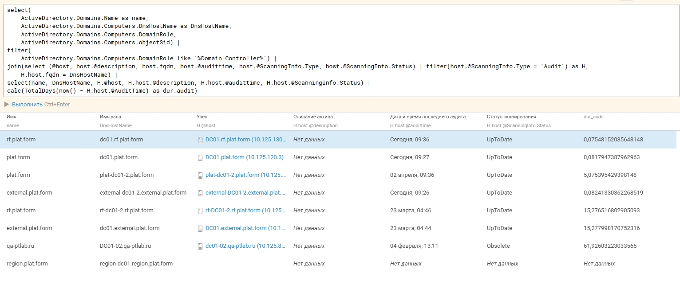Select the region-dc01.region.plat.form cell
Screen dimensions: 680x281
pyautogui.click(x=136, y=264)
